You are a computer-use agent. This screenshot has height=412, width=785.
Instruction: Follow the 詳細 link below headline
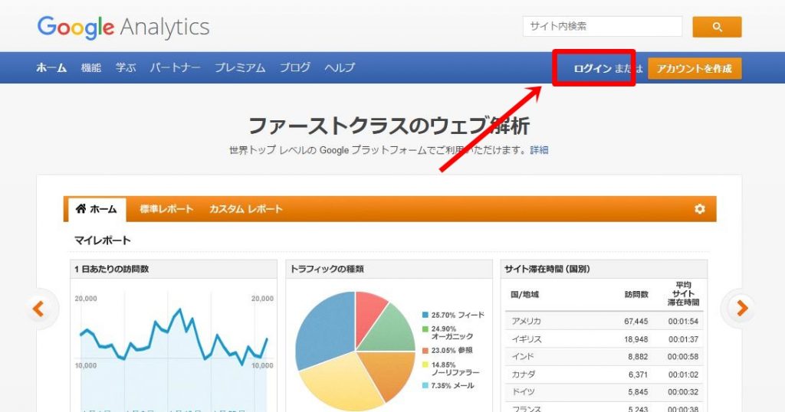(x=539, y=150)
